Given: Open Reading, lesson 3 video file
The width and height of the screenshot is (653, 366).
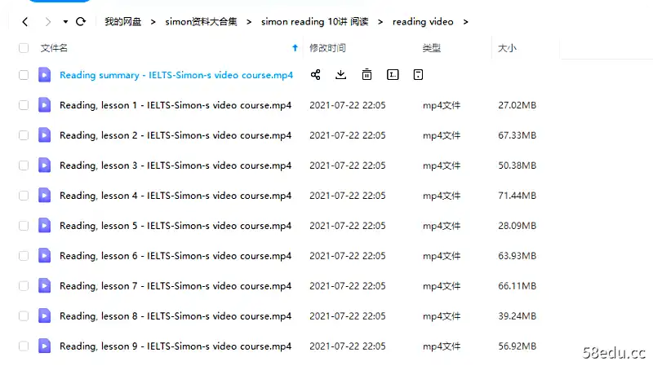Looking at the screenshot, I should [x=175, y=165].
